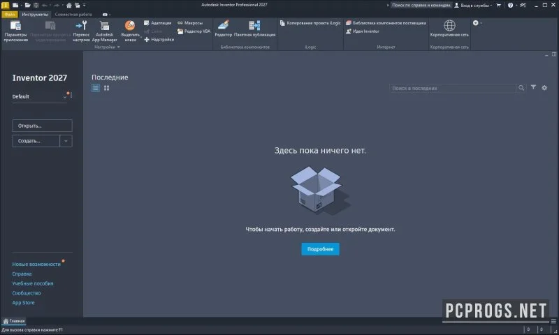Open the Файл menu
This screenshot has width=559, height=335.
point(10,14)
